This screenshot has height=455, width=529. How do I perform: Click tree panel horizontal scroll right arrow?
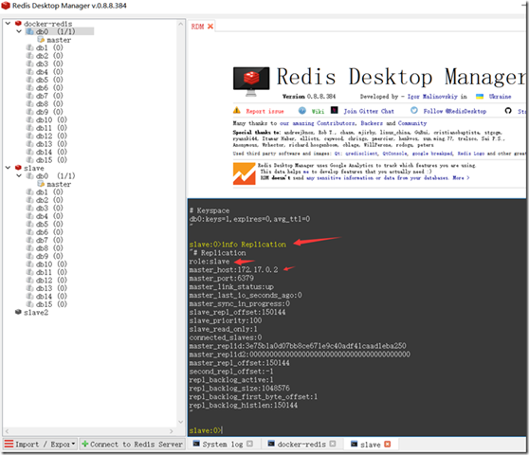(172, 431)
